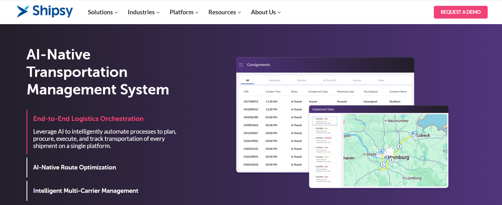Click the Consignments hamburger menu icon

[241, 65]
